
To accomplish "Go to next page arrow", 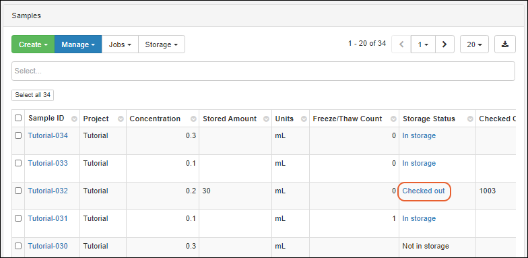I will [x=444, y=44].
